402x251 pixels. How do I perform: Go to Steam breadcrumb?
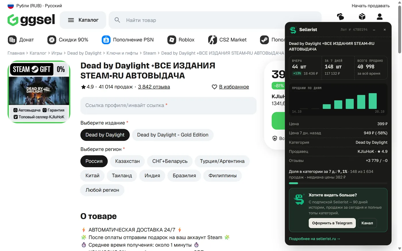(150, 53)
